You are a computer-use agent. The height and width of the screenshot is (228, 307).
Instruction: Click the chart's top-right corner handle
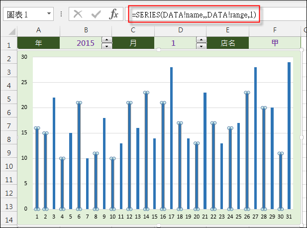click(302, 50)
